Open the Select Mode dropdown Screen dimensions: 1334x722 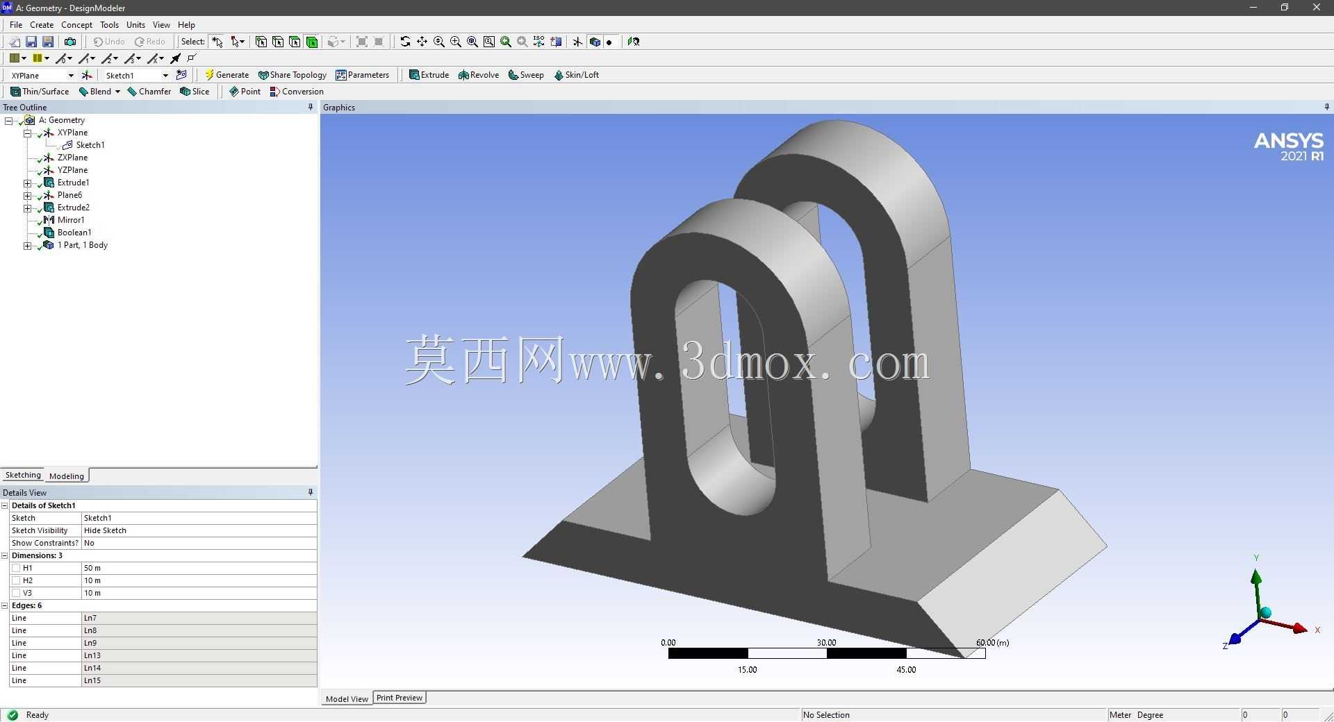click(238, 42)
